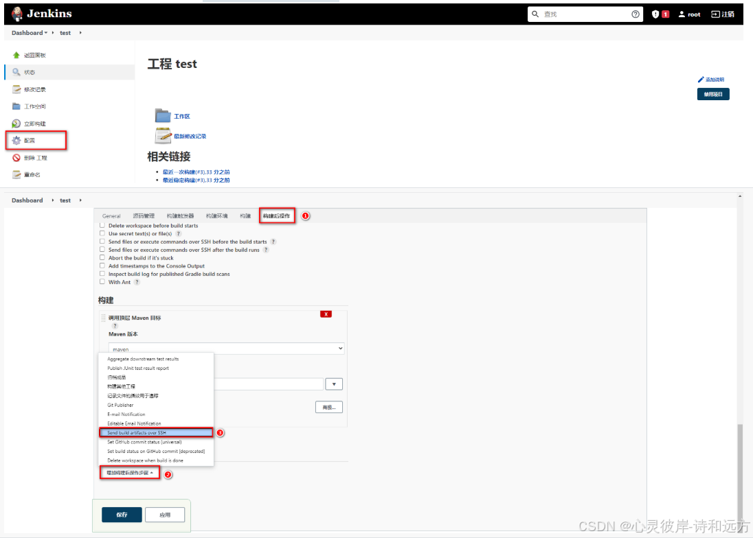Click the 高级... advanced button
The height and width of the screenshot is (538, 753).
click(329, 407)
